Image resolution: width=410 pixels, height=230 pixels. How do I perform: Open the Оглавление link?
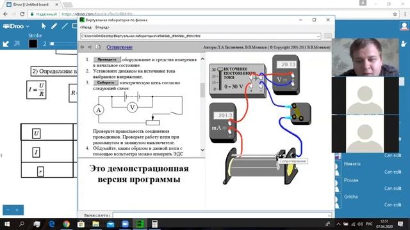(x=120, y=47)
